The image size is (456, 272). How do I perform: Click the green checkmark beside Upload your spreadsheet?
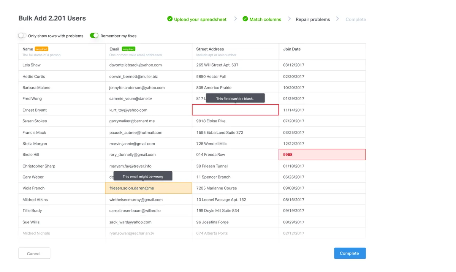pyautogui.click(x=170, y=19)
